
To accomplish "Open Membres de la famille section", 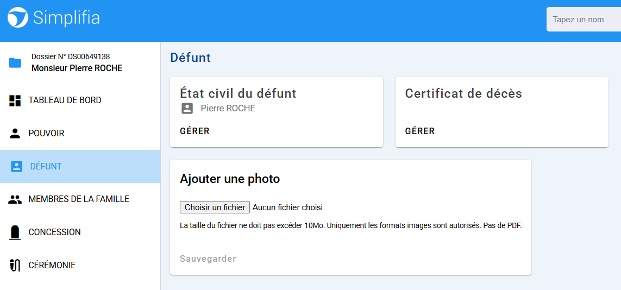I will [x=79, y=199].
